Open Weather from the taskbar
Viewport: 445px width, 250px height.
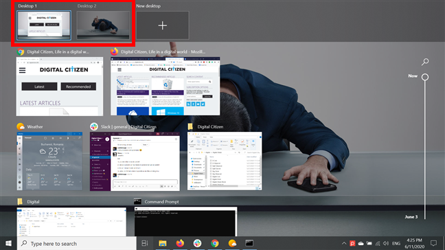click(x=232, y=243)
